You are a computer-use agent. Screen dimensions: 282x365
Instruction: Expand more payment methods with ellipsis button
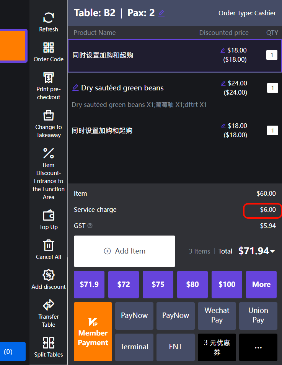(x=258, y=347)
